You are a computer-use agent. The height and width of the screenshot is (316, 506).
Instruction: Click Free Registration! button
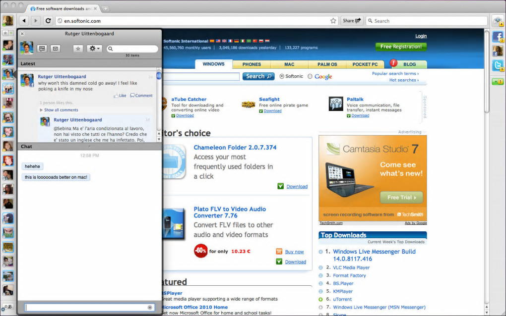401,47
